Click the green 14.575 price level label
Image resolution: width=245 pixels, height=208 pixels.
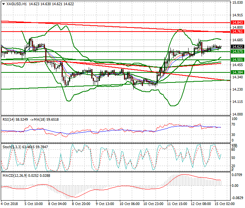(238, 52)
